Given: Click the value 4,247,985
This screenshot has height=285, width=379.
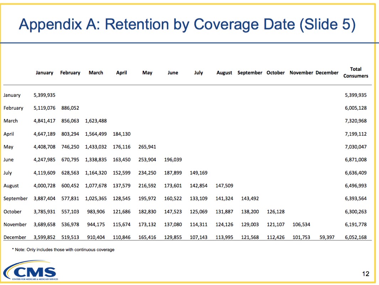Looking at the screenshot, I should click(44, 160).
